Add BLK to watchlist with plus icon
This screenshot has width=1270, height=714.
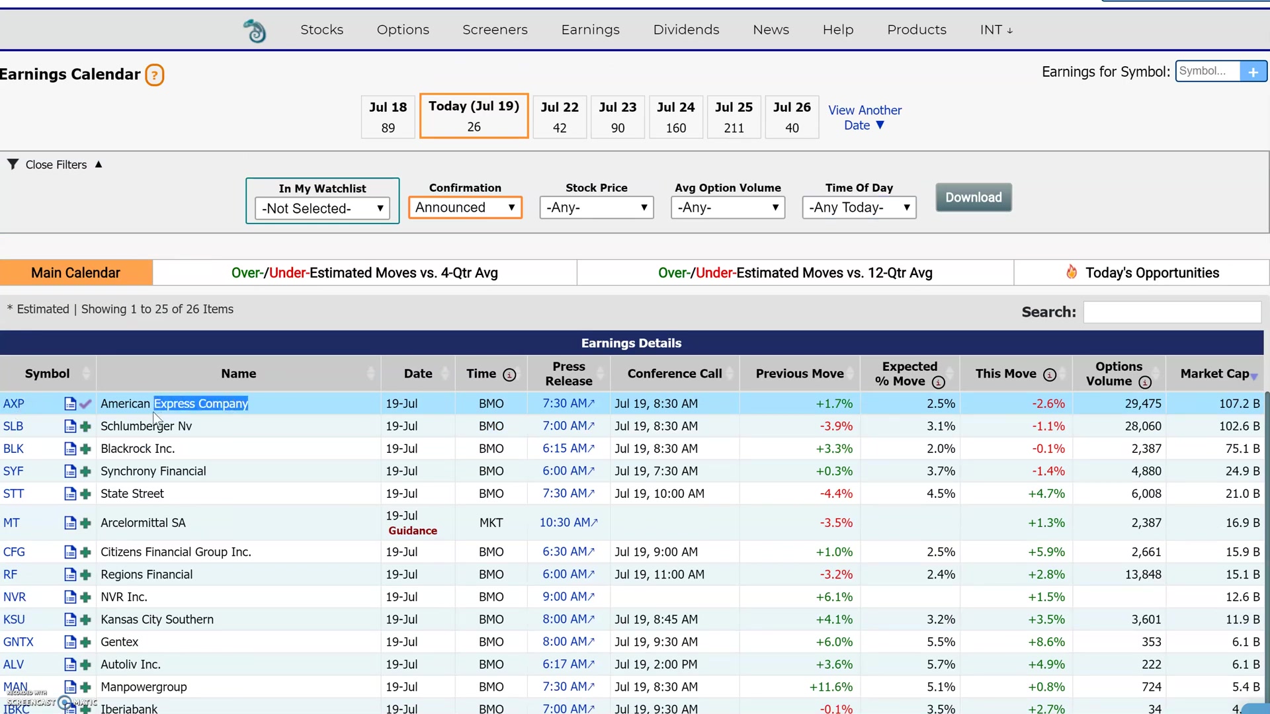(85, 449)
